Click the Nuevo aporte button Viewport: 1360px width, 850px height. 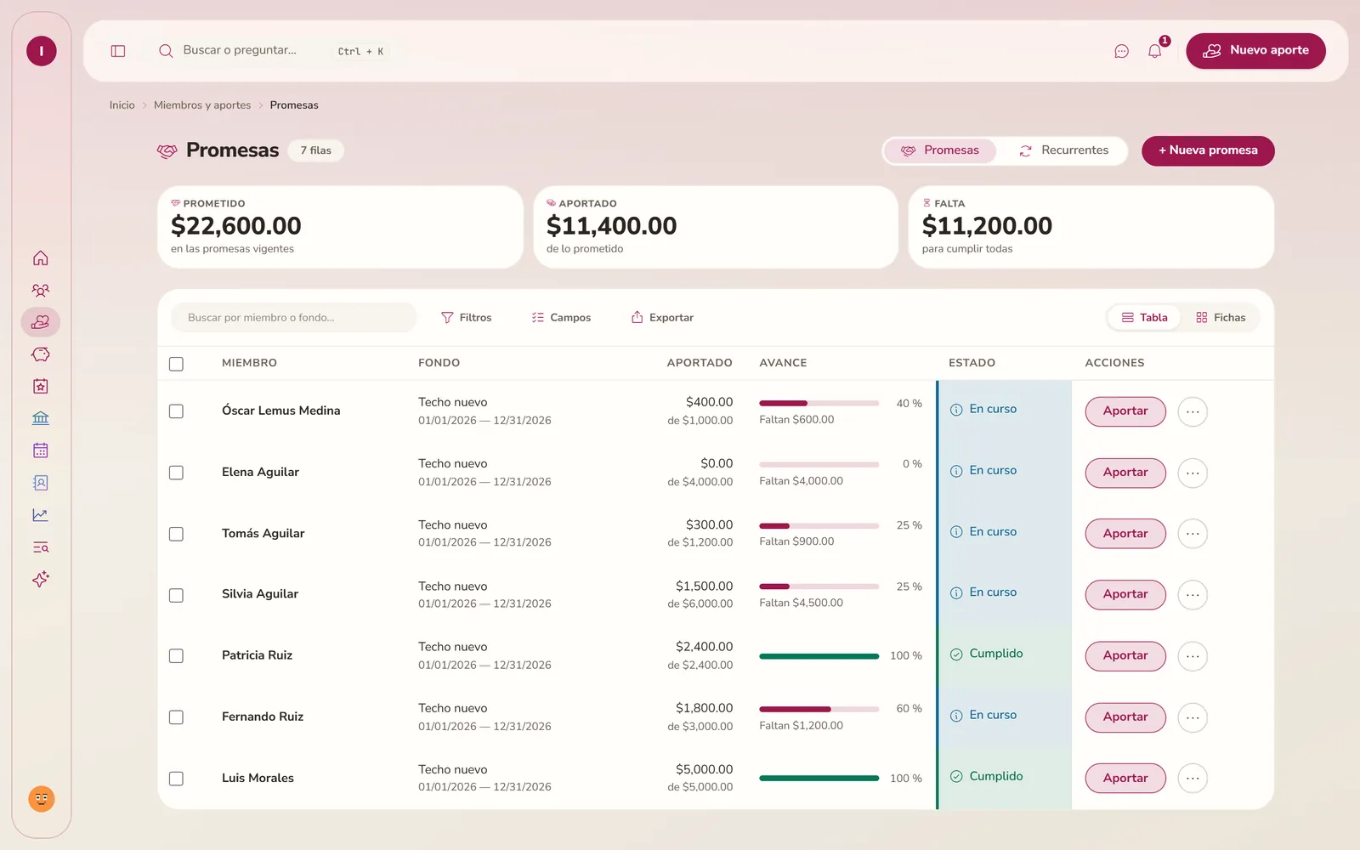[x=1255, y=51]
